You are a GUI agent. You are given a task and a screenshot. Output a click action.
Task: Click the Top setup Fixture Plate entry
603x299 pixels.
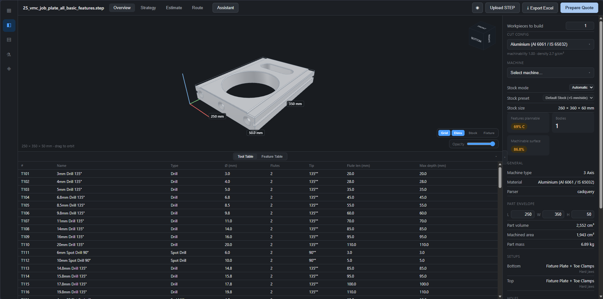(570, 281)
